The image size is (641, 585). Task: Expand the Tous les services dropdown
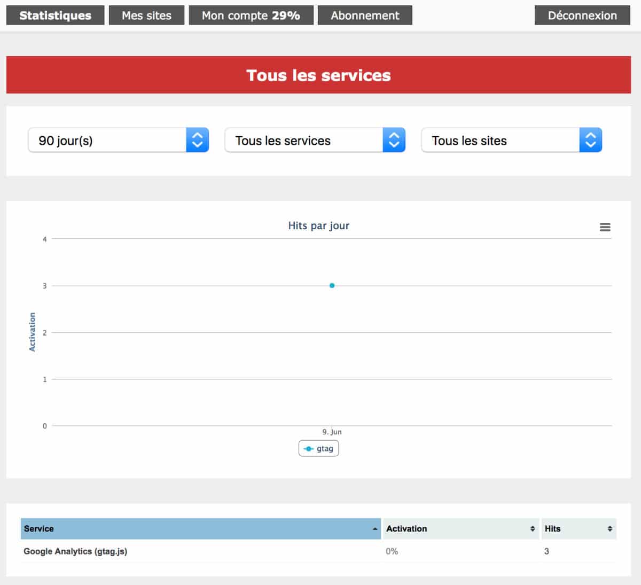[x=315, y=140]
